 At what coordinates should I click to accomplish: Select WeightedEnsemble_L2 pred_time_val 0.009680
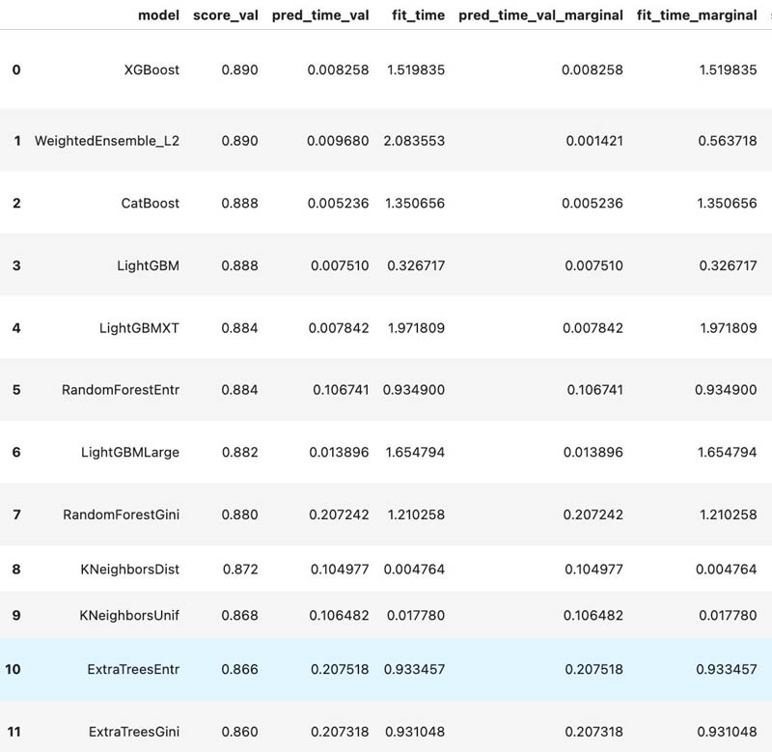(x=338, y=141)
